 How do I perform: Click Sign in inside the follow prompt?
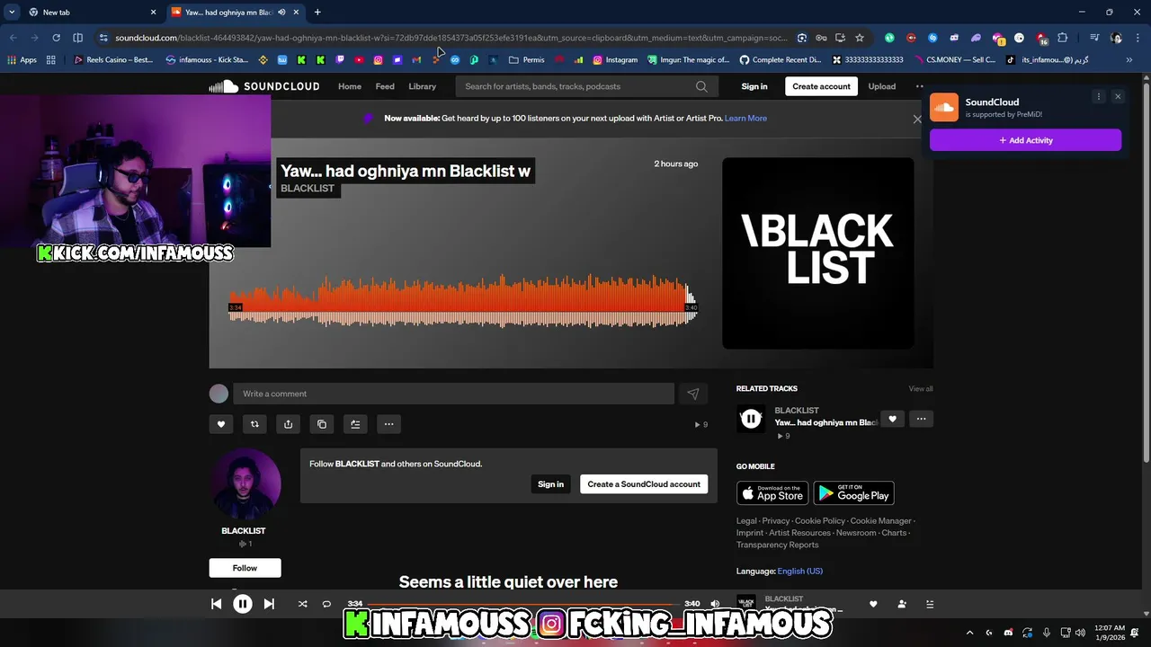pos(550,484)
